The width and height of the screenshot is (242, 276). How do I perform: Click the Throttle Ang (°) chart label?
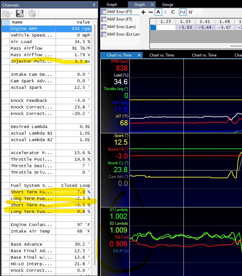(116, 89)
